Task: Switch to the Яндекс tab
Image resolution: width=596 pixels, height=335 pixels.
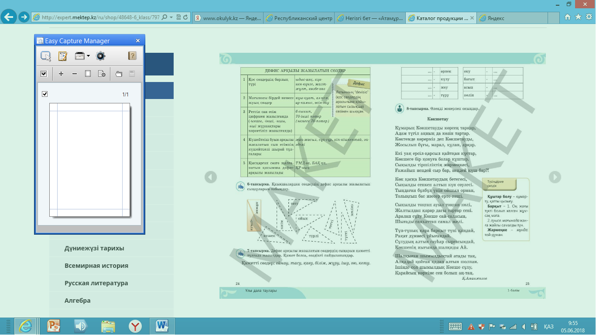Action: (x=512, y=18)
